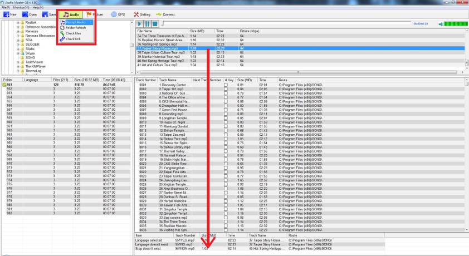Sort file list by File Name header
Image resolution: width=469 pixels, height=256 pixels.
[162, 31]
